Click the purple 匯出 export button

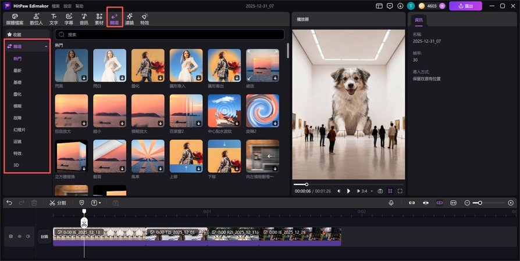(465, 6)
